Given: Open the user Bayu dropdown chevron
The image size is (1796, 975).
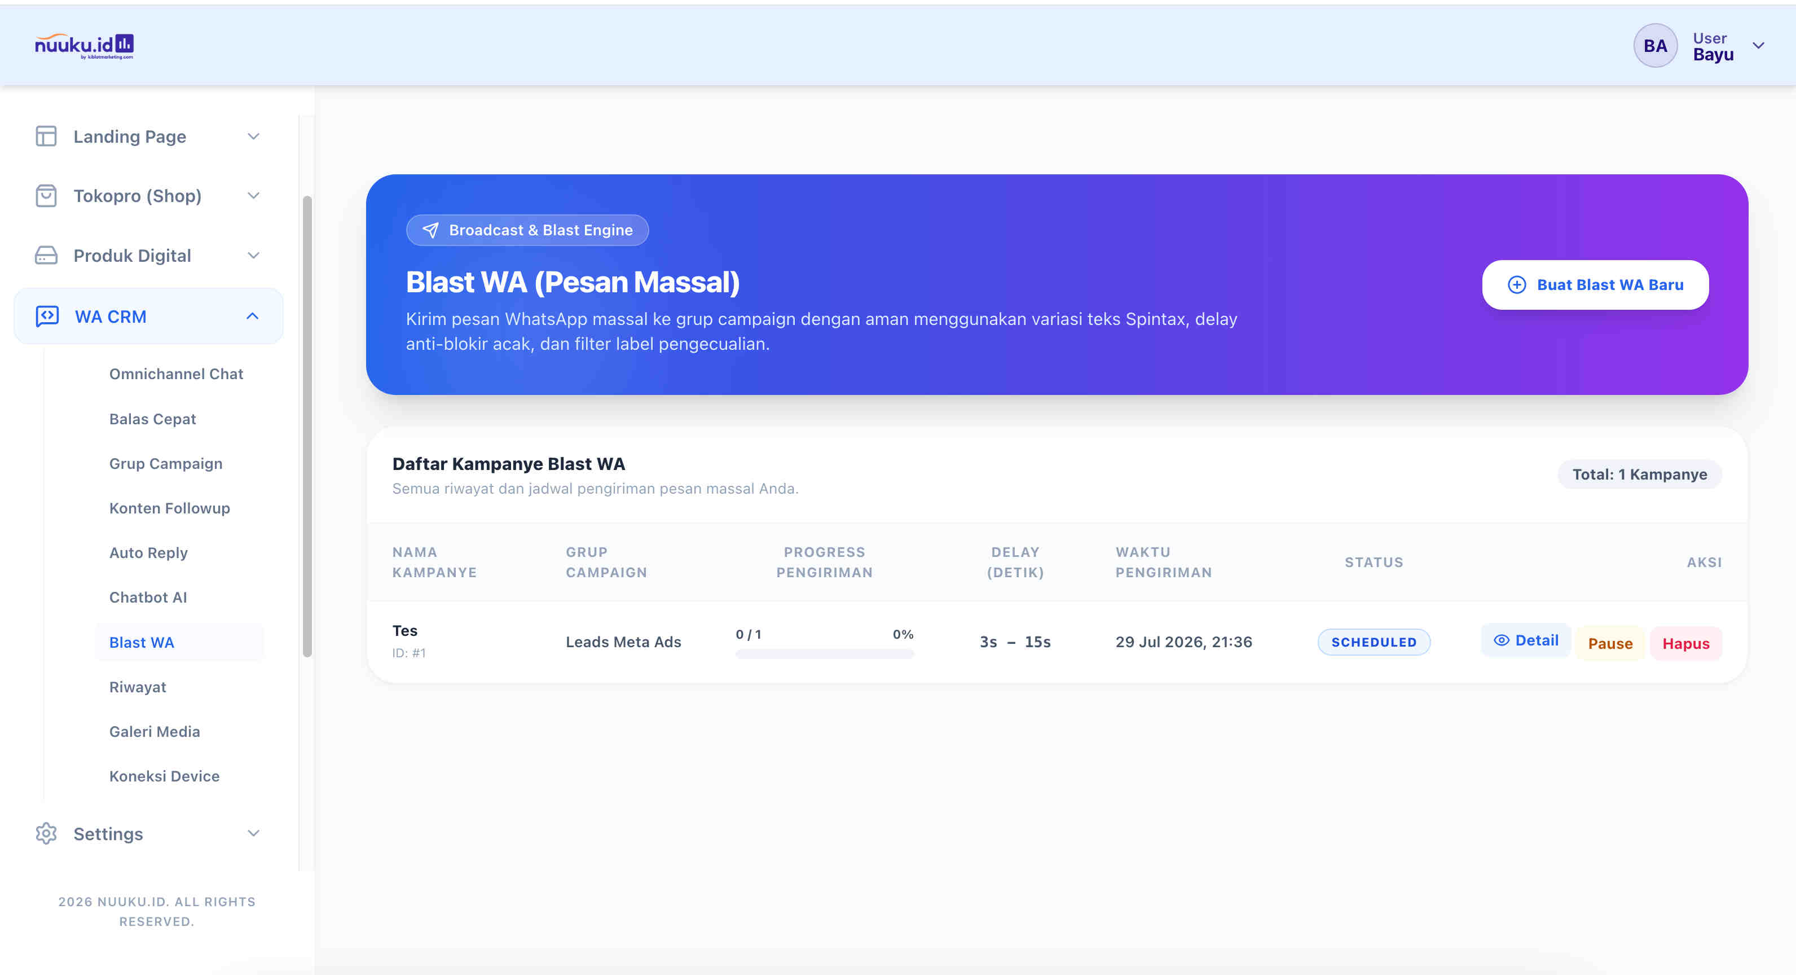Looking at the screenshot, I should tap(1758, 46).
